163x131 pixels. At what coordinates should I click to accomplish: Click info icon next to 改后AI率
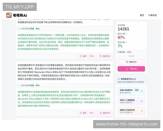(126, 42)
